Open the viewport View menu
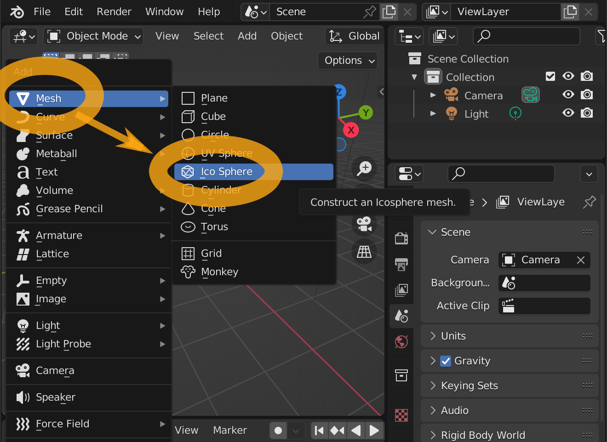The width and height of the screenshot is (607, 442). pyautogui.click(x=167, y=36)
